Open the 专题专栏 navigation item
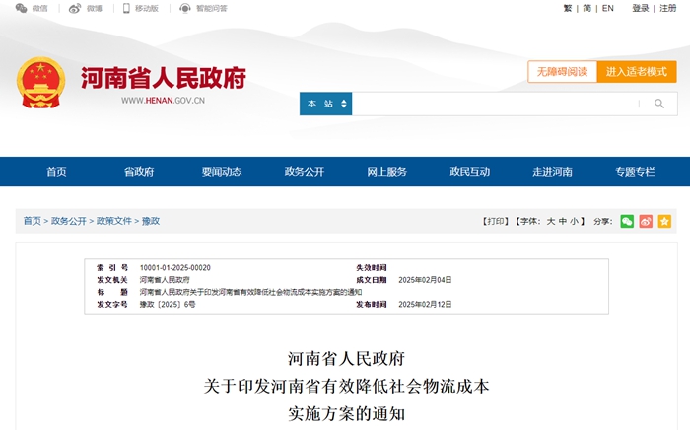The image size is (690, 430). click(x=636, y=172)
